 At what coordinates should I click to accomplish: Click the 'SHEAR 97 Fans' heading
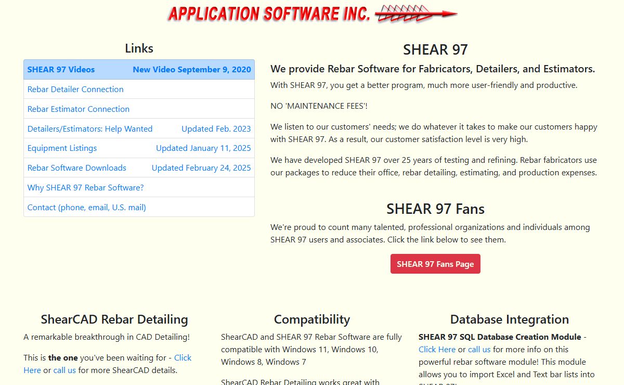click(435, 209)
